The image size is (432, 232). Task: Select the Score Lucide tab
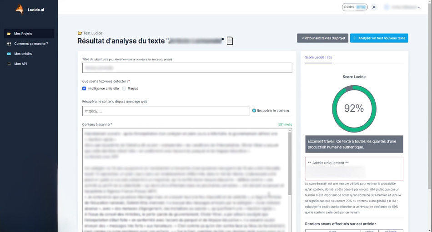pos(318,58)
